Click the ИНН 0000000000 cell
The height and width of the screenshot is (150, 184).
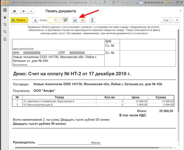(x=35, y=53)
